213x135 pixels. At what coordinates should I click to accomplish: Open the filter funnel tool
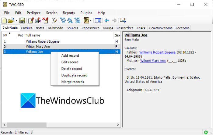point(54,20)
